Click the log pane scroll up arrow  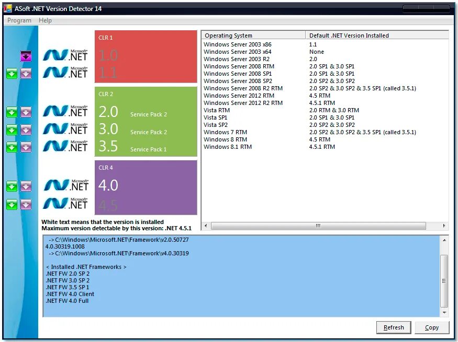444,240
